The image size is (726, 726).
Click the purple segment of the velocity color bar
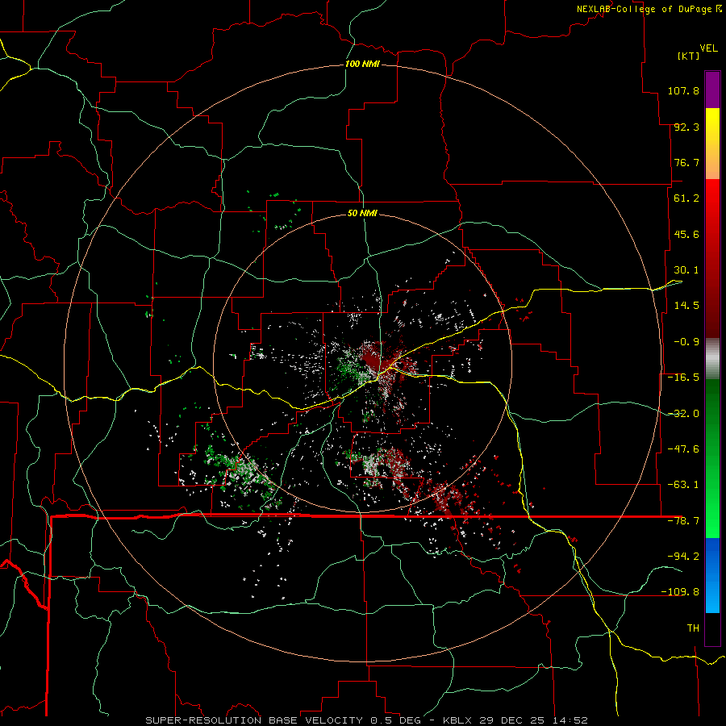pos(712,90)
